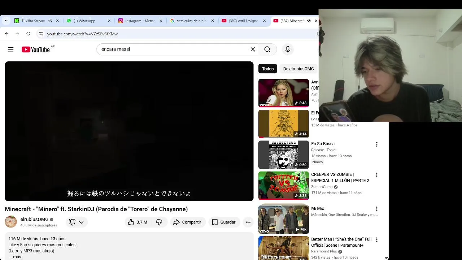Dislike the video
462x260 pixels.
tap(159, 222)
